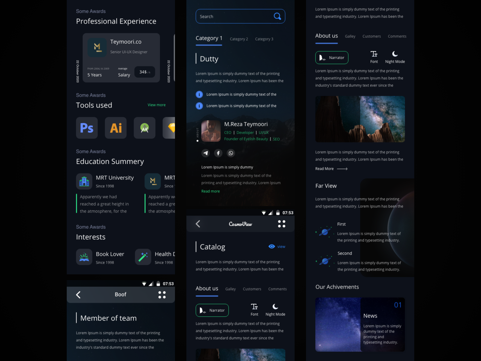Switch to the Category 2 tab

tap(239, 39)
